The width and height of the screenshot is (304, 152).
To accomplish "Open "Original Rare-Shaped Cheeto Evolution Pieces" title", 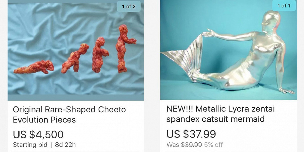I will (69, 115).
